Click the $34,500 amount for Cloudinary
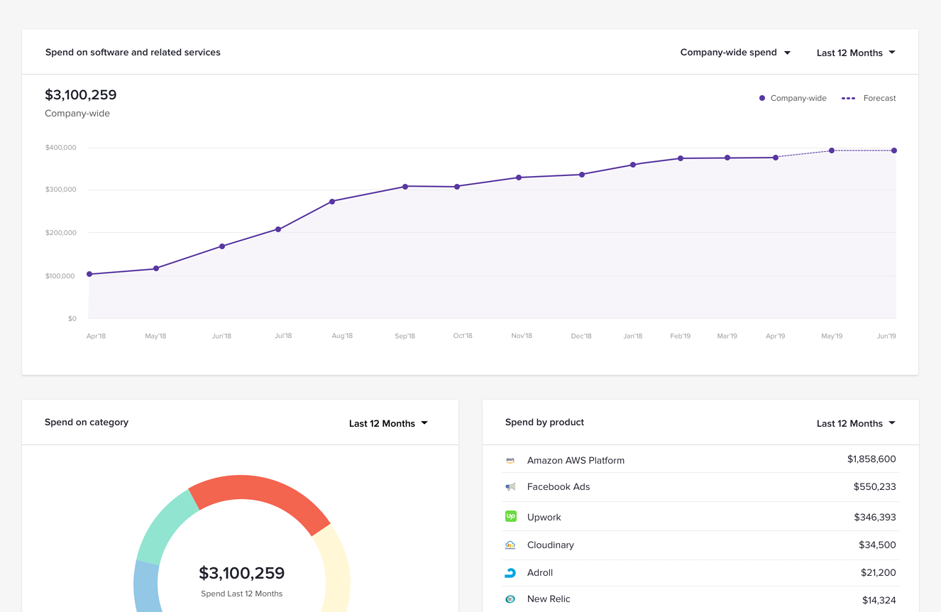The height and width of the screenshot is (612, 941). point(877,545)
